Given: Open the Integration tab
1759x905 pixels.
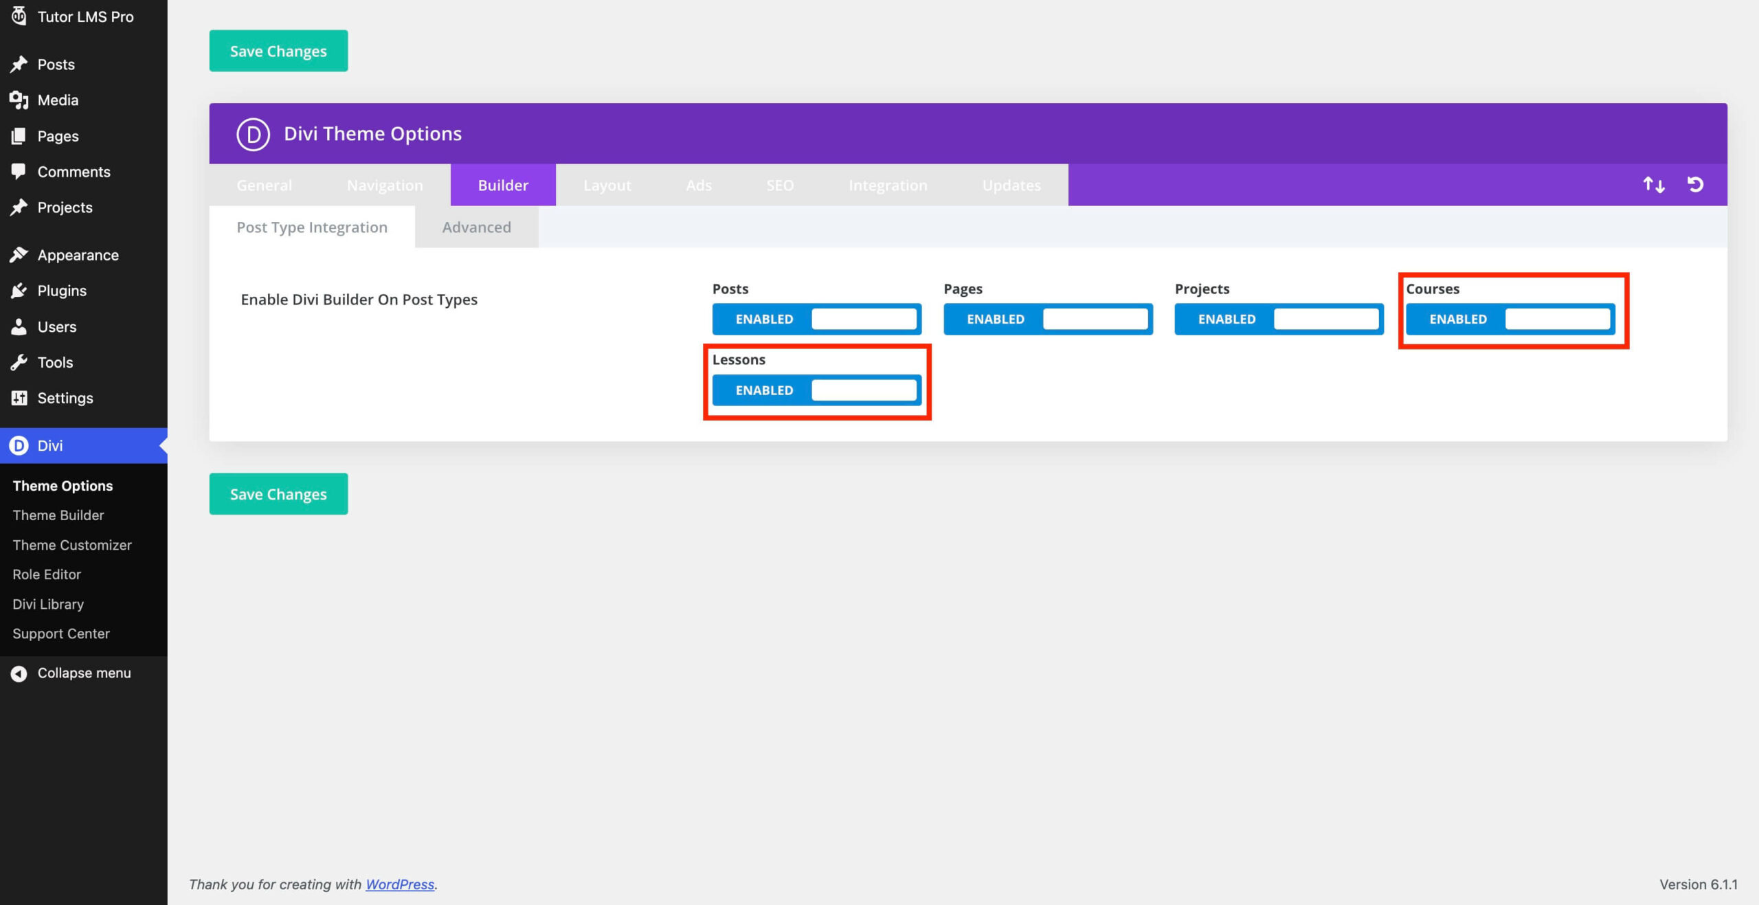Looking at the screenshot, I should [x=888, y=185].
